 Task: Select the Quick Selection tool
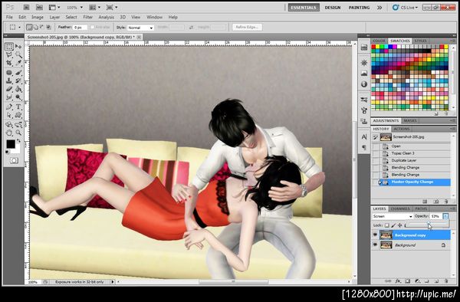18,55
